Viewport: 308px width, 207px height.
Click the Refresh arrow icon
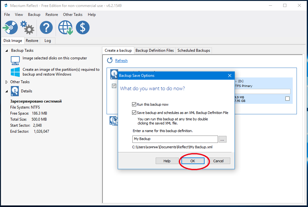tap(110, 61)
